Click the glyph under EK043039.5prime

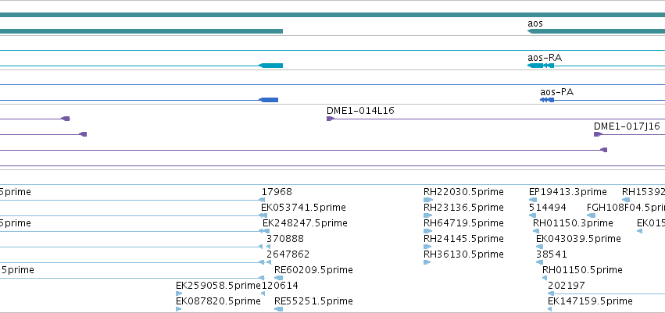[540, 247]
